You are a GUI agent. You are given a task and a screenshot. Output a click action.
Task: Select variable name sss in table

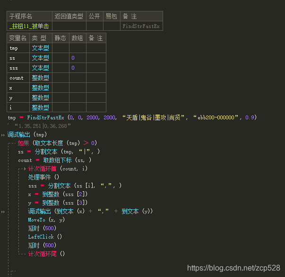(x=14, y=68)
